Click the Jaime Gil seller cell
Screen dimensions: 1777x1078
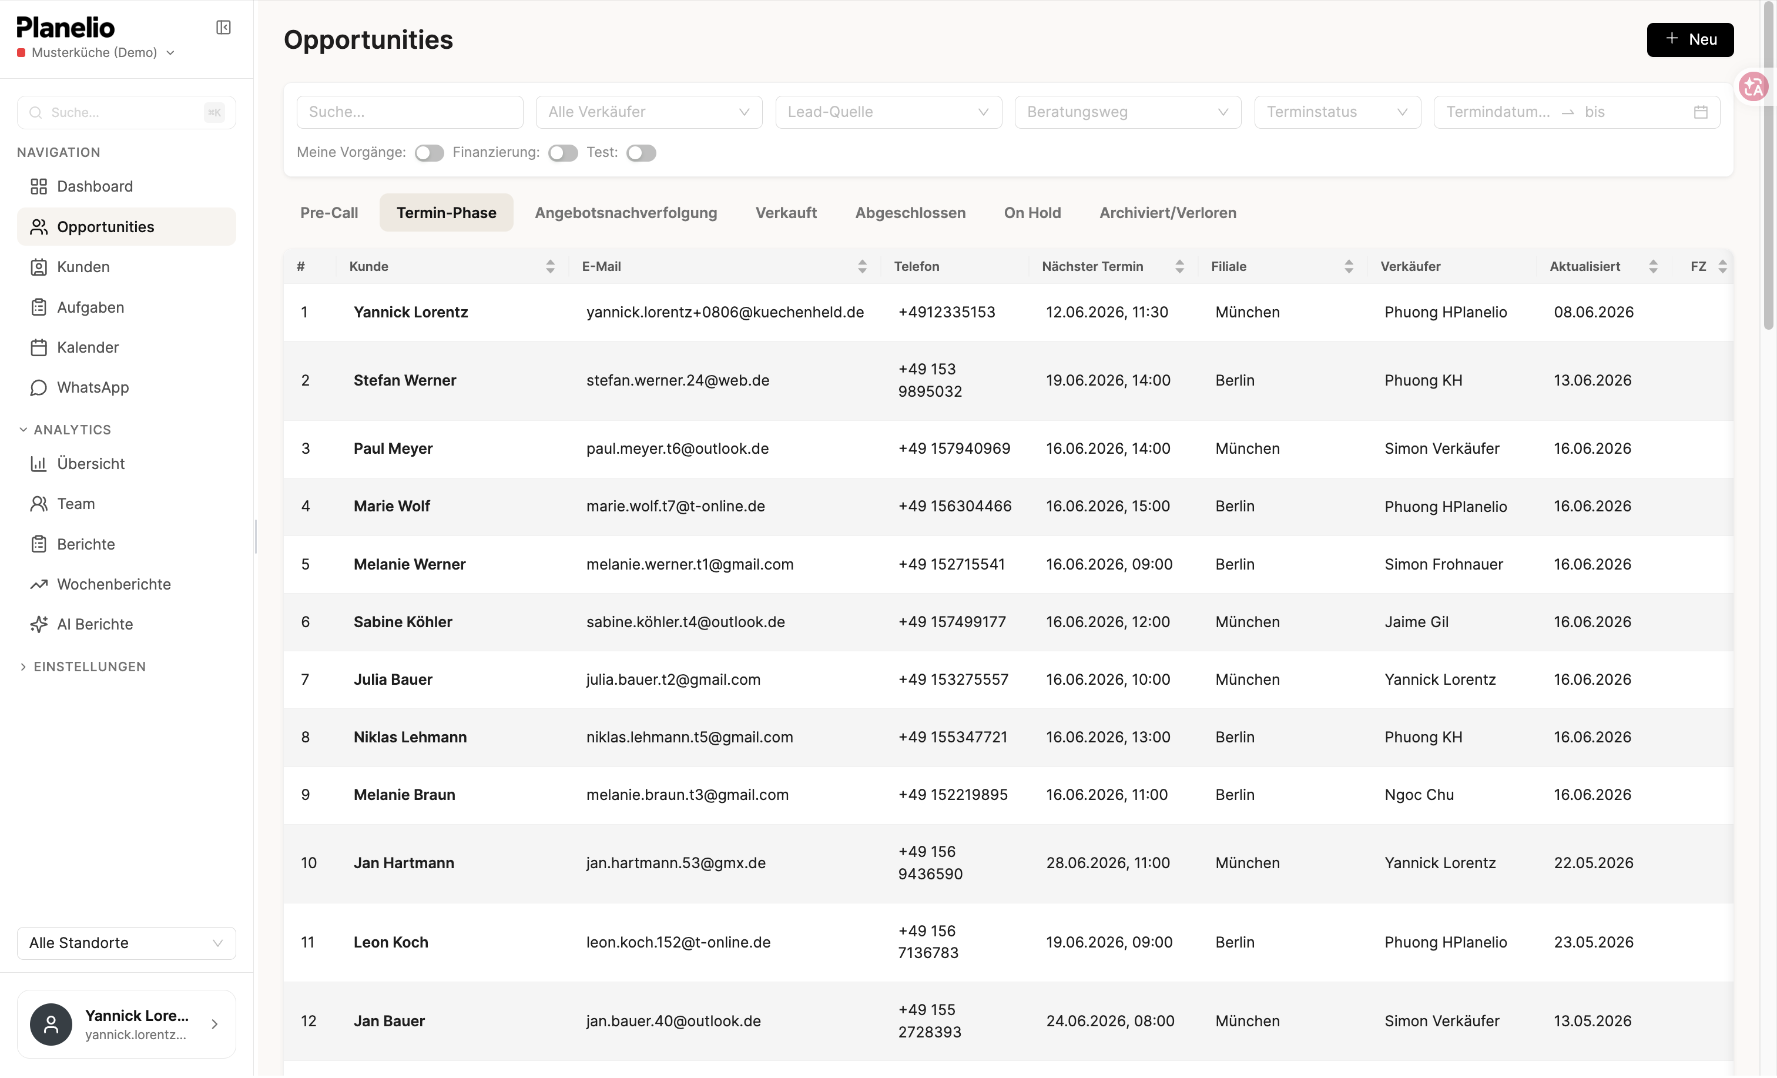(x=1416, y=622)
